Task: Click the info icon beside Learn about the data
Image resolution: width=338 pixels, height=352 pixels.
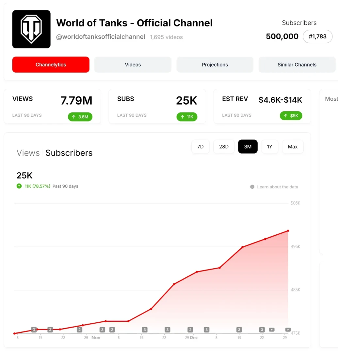Action: 252,187
